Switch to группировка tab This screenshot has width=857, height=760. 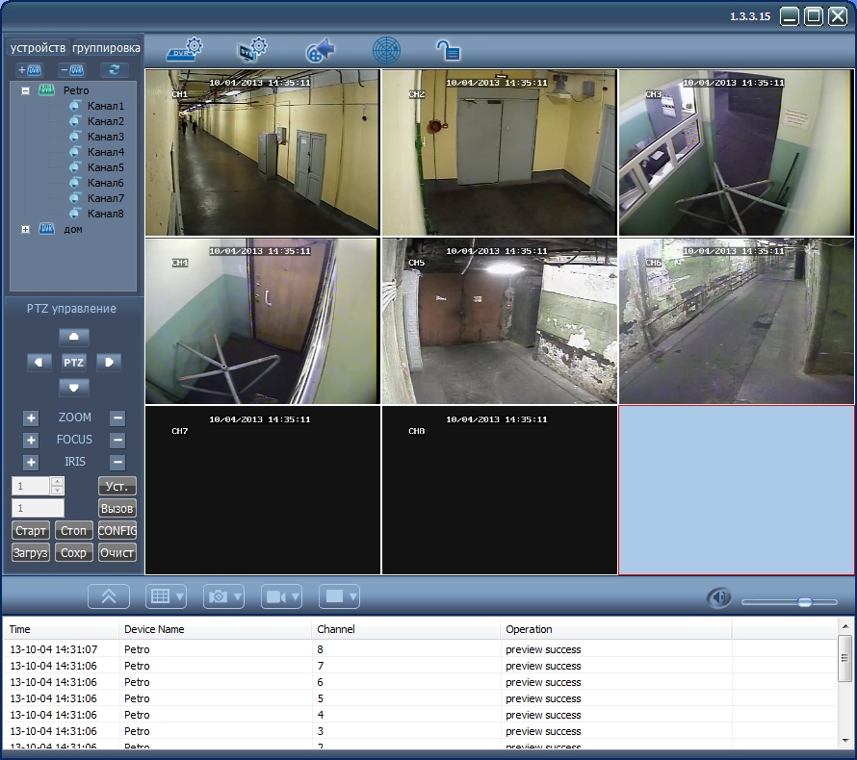tap(106, 47)
